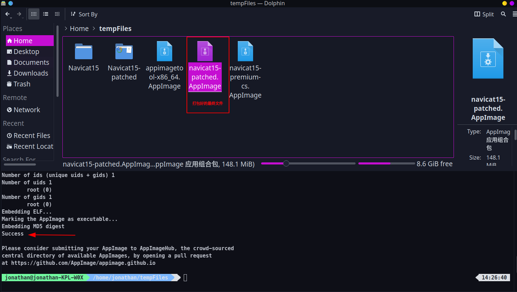Expand the chevron before tempFiles breadcrumb
This screenshot has height=292, width=517.
click(94, 29)
